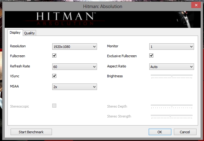Select the Display tab
204x141 pixels.
[15, 32]
